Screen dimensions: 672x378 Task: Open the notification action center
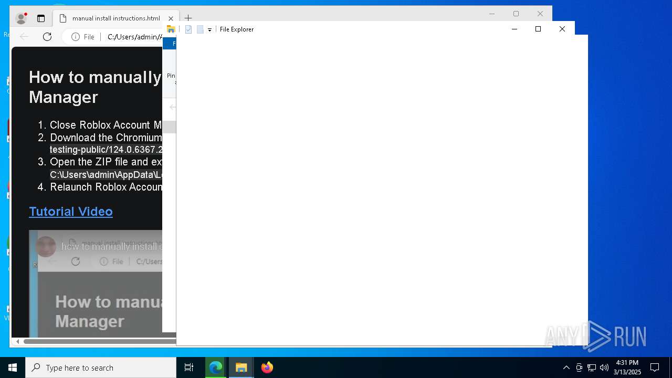pos(655,367)
